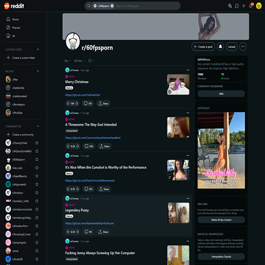Focus the search input field
The height and width of the screenshot is (265, 265).
147,6
